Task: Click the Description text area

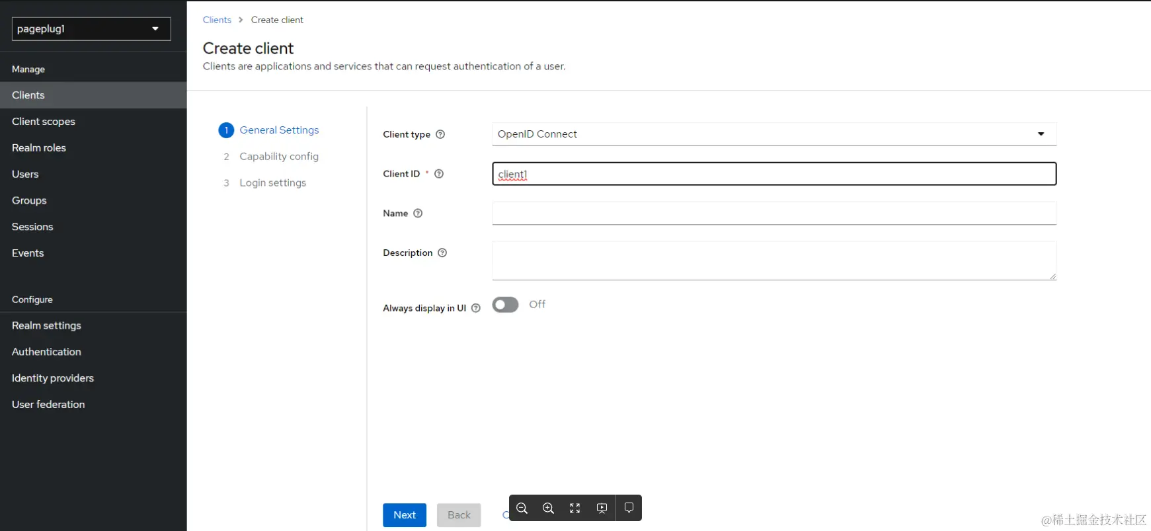Action: (774, 261)
